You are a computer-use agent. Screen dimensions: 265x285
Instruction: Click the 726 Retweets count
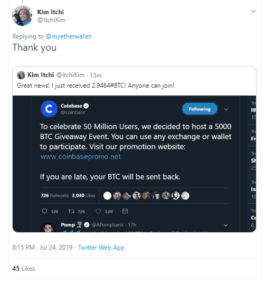(55, 196)
